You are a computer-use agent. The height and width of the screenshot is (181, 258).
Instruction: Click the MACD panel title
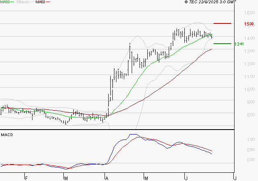click(x=7, y=135)
